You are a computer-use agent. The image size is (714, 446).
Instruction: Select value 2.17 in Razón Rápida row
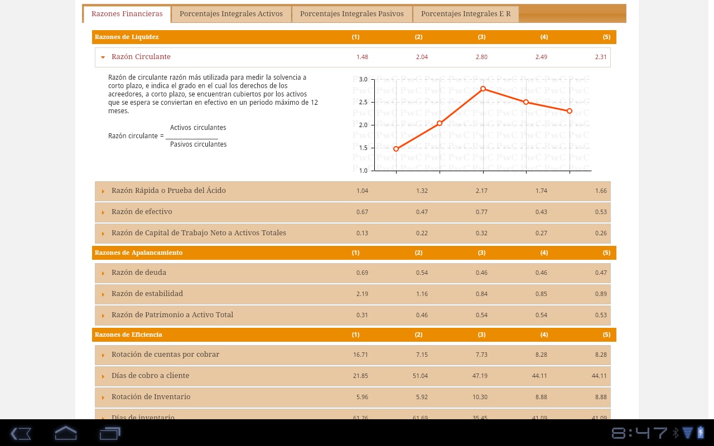point(481,191)
